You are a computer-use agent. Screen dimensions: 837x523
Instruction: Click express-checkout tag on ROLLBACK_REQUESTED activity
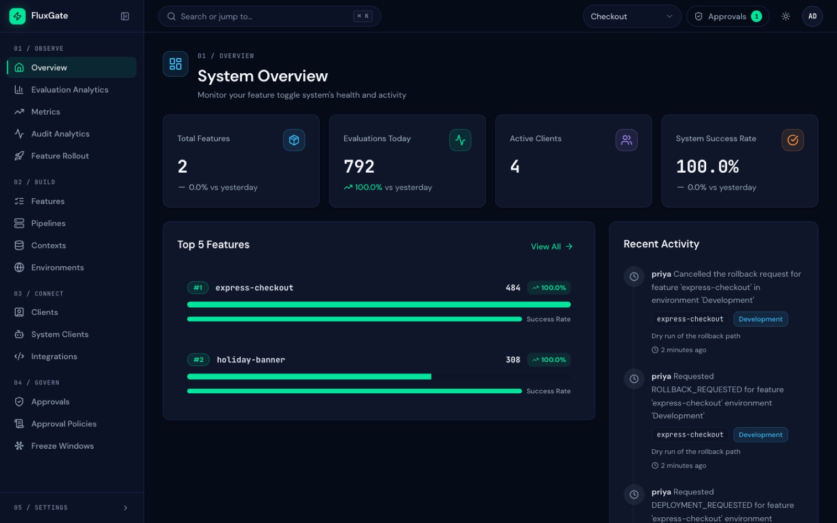[690, 435]
